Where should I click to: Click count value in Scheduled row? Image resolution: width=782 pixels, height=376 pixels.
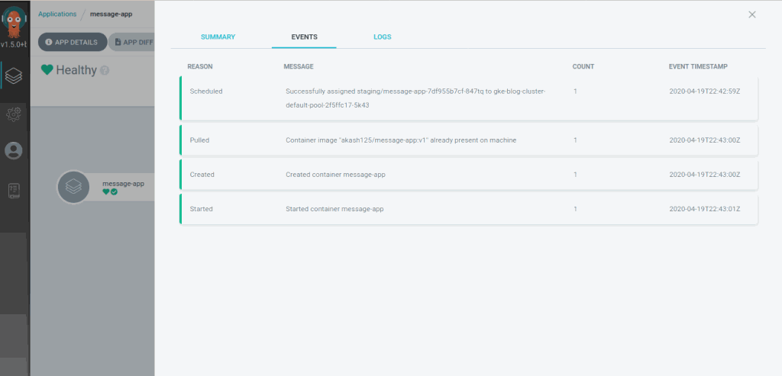(x=575, y=92)
